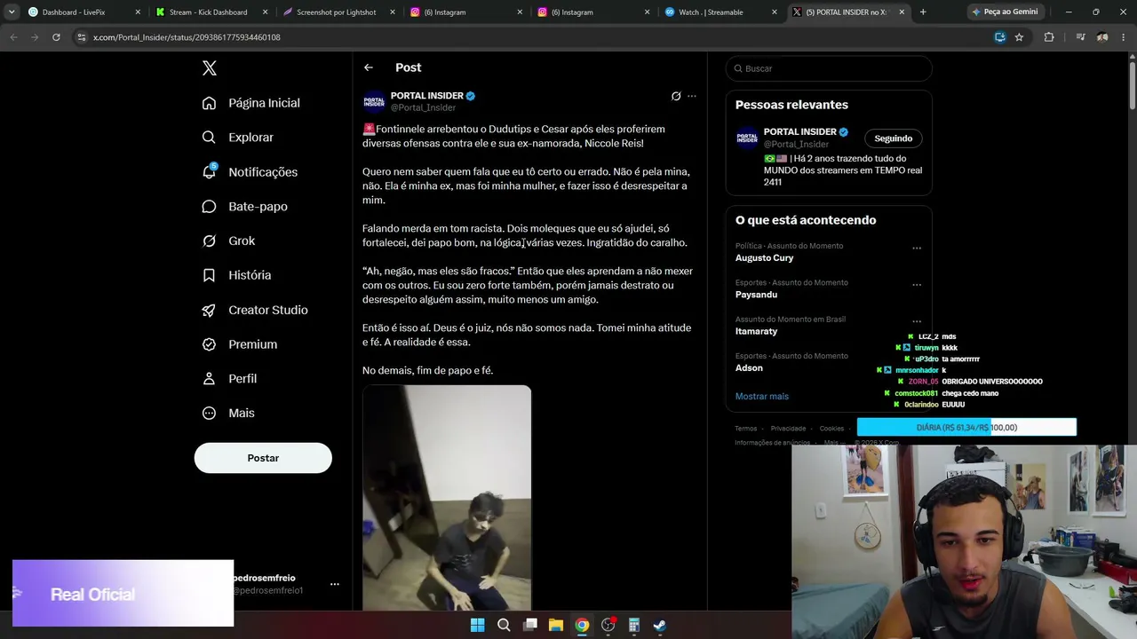
Task: Click the Postar button
Action: click(x=263, y=458)
